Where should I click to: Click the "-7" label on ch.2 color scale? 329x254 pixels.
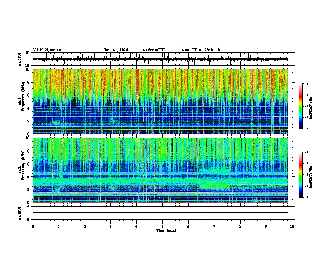(306, 198)
